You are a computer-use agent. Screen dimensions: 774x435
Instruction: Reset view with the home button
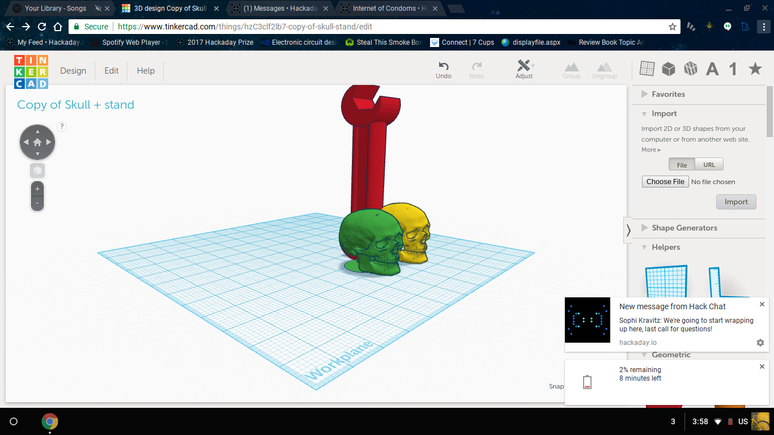point(37,142)
